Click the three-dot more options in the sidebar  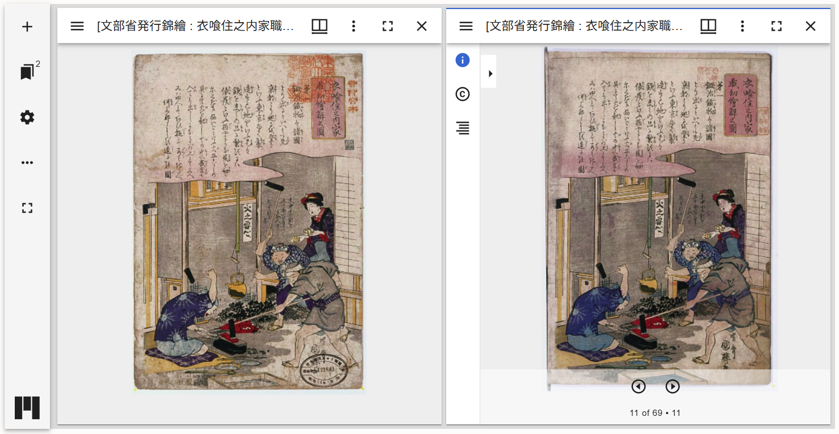point(27,163)
